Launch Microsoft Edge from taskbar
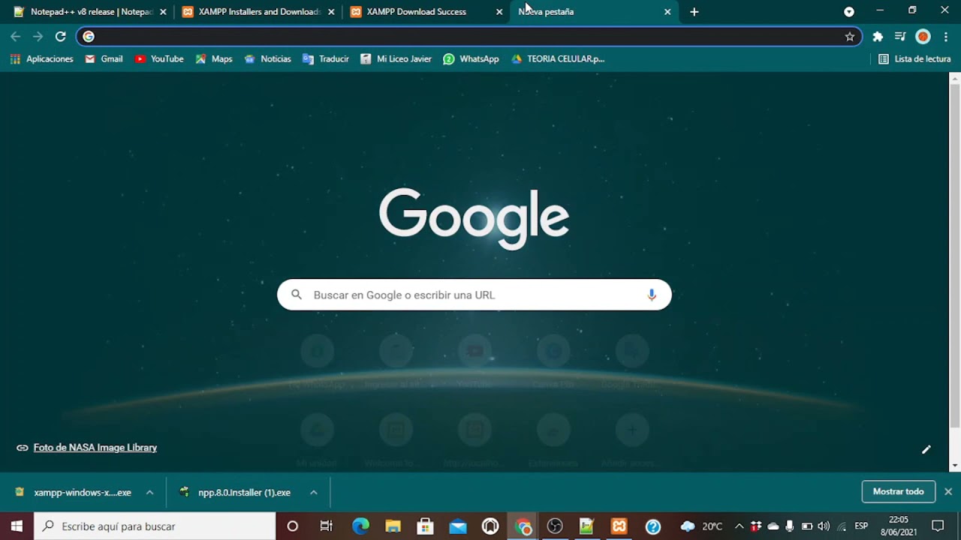The width and height of the screenshot is (961, 540). [x=360, y=526]
